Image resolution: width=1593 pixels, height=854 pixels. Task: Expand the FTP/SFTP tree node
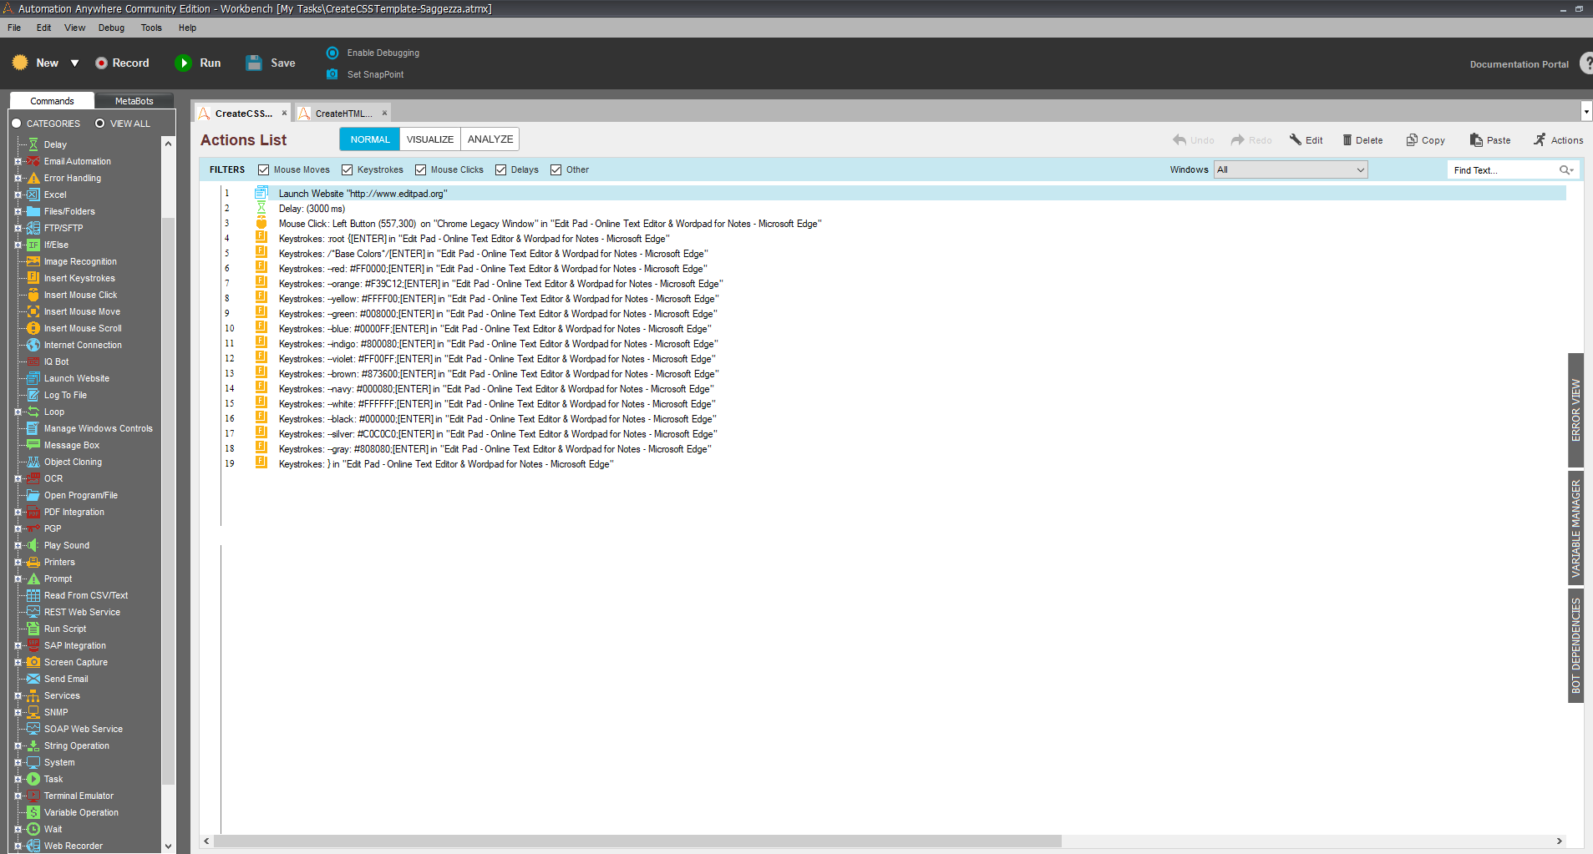(x=18, y=228)
